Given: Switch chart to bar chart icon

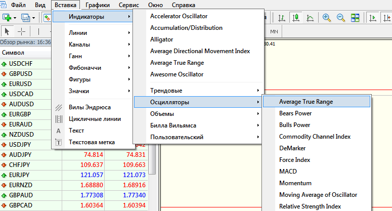Looking at the screenshot, I should [282, 18].
